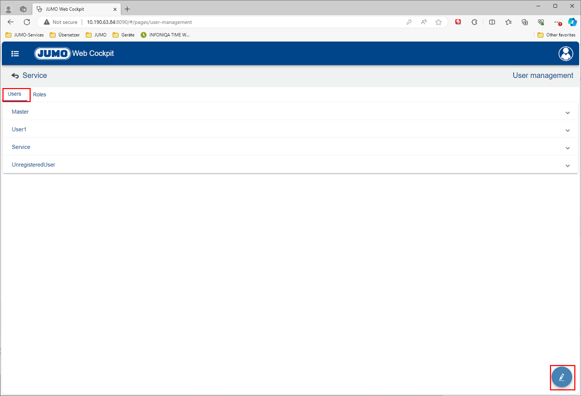Expand the User1 row chevron
Screen dimensions: 581x396
tap(567, 130)
